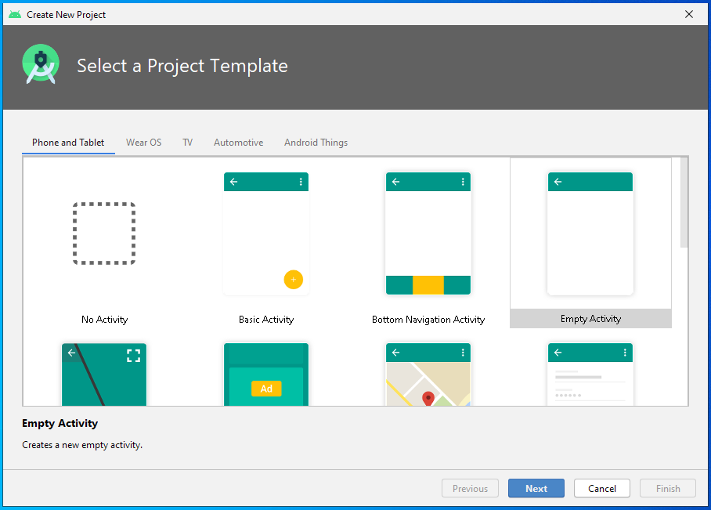Click the No Activity label
This screenshot has width=711, height=510.
coord(104,320)
